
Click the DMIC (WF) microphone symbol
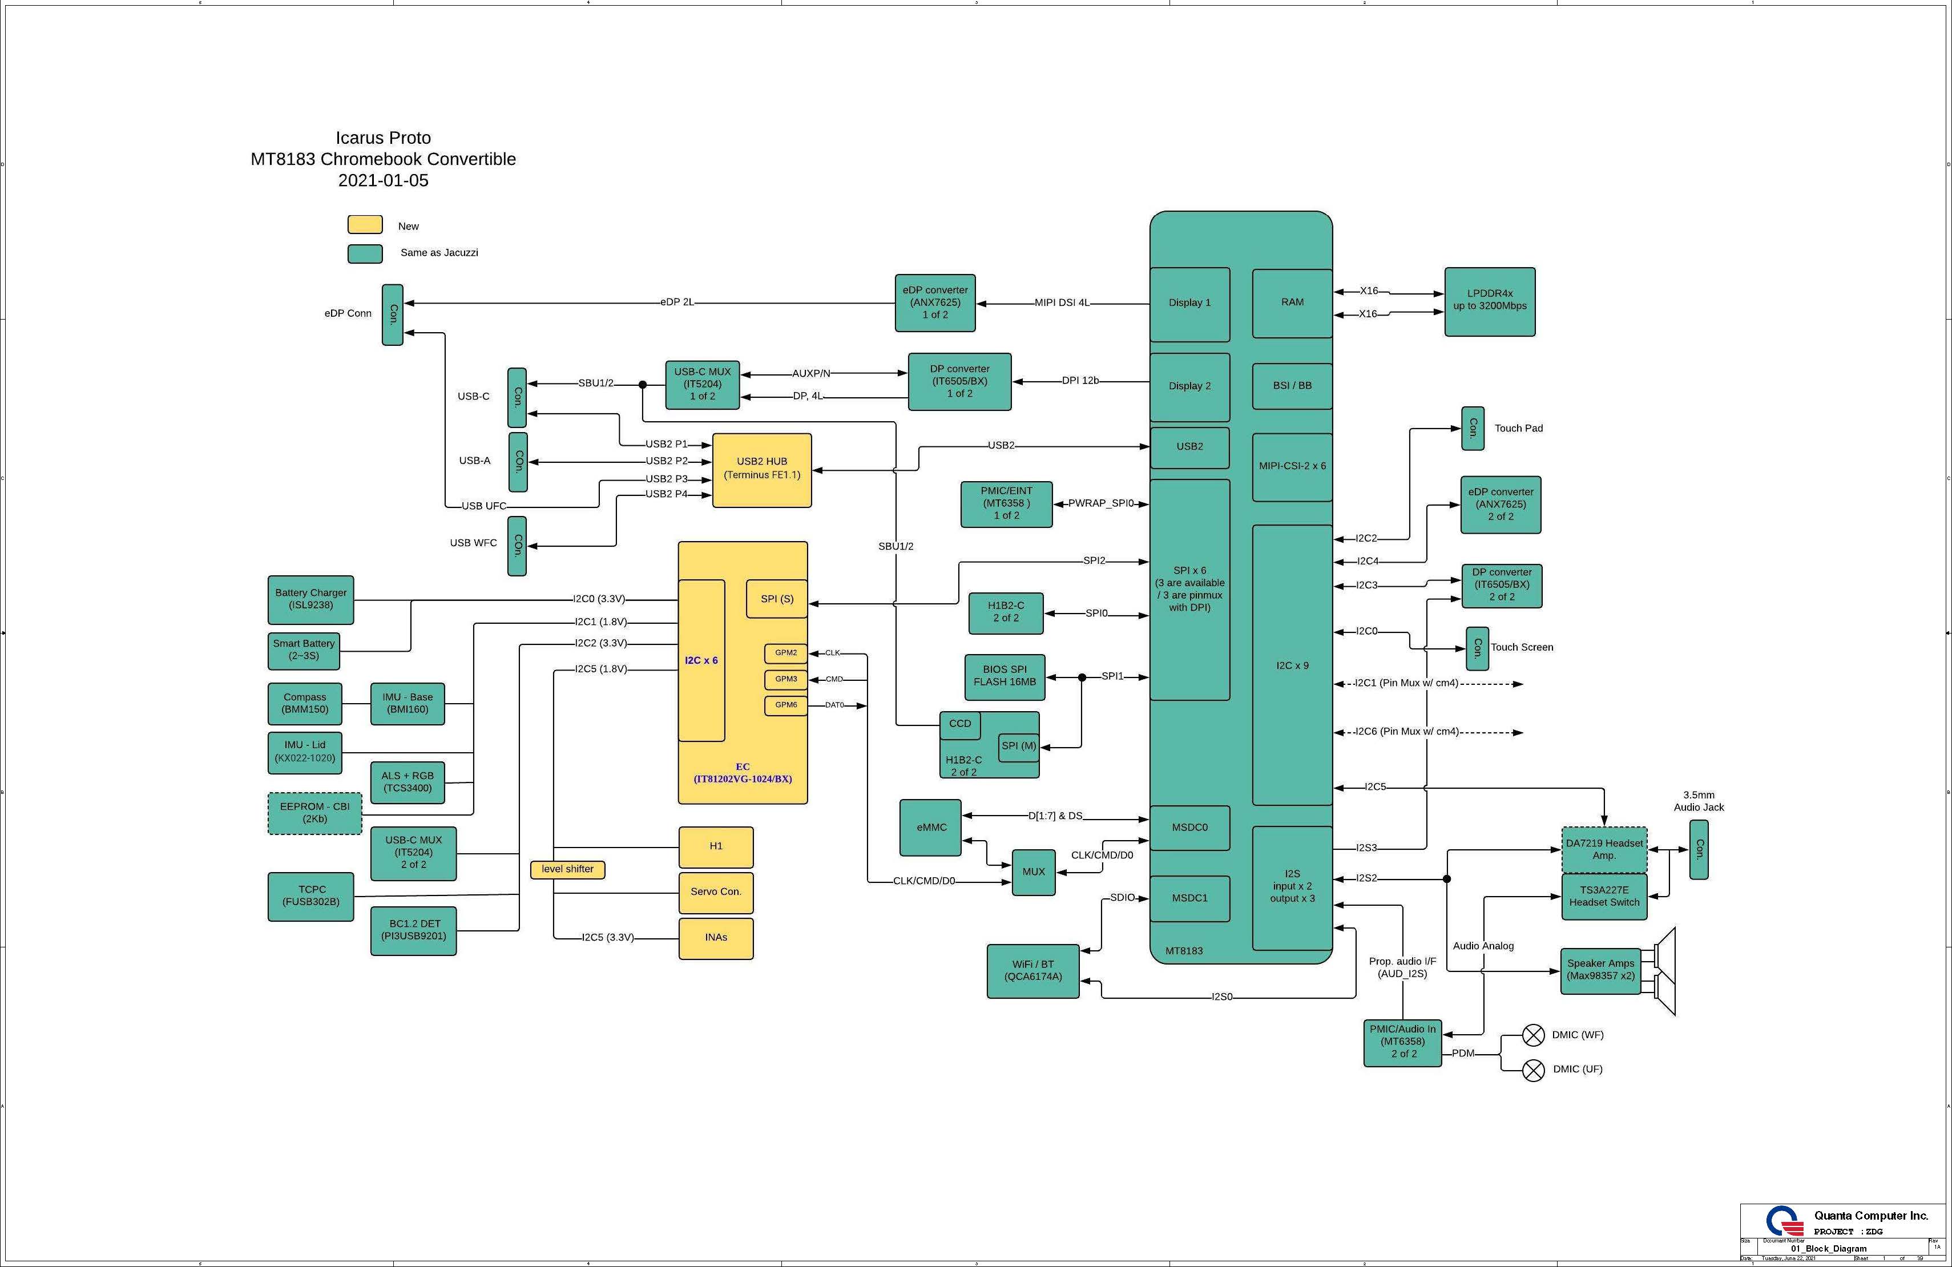point(1533,1035)
